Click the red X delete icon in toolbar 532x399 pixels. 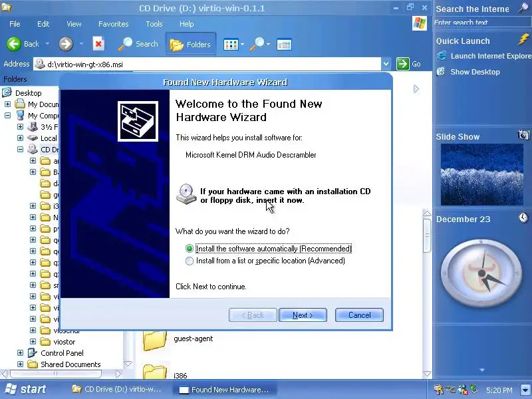(98, 44)
